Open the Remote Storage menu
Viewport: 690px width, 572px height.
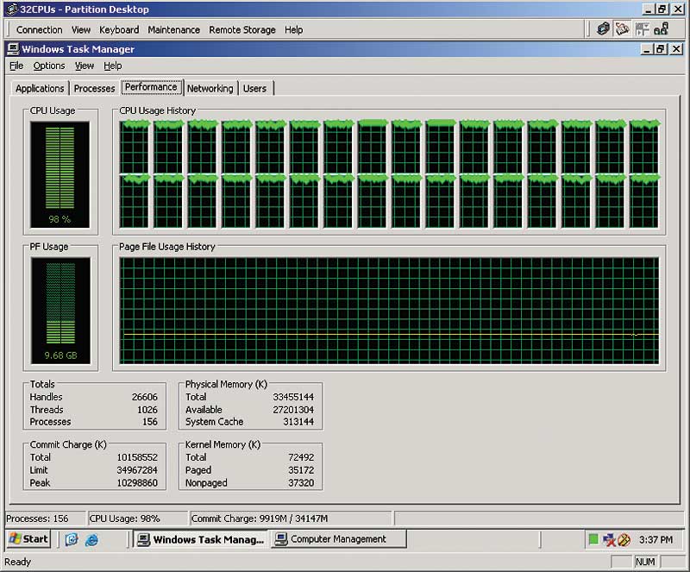click(242, 30)
